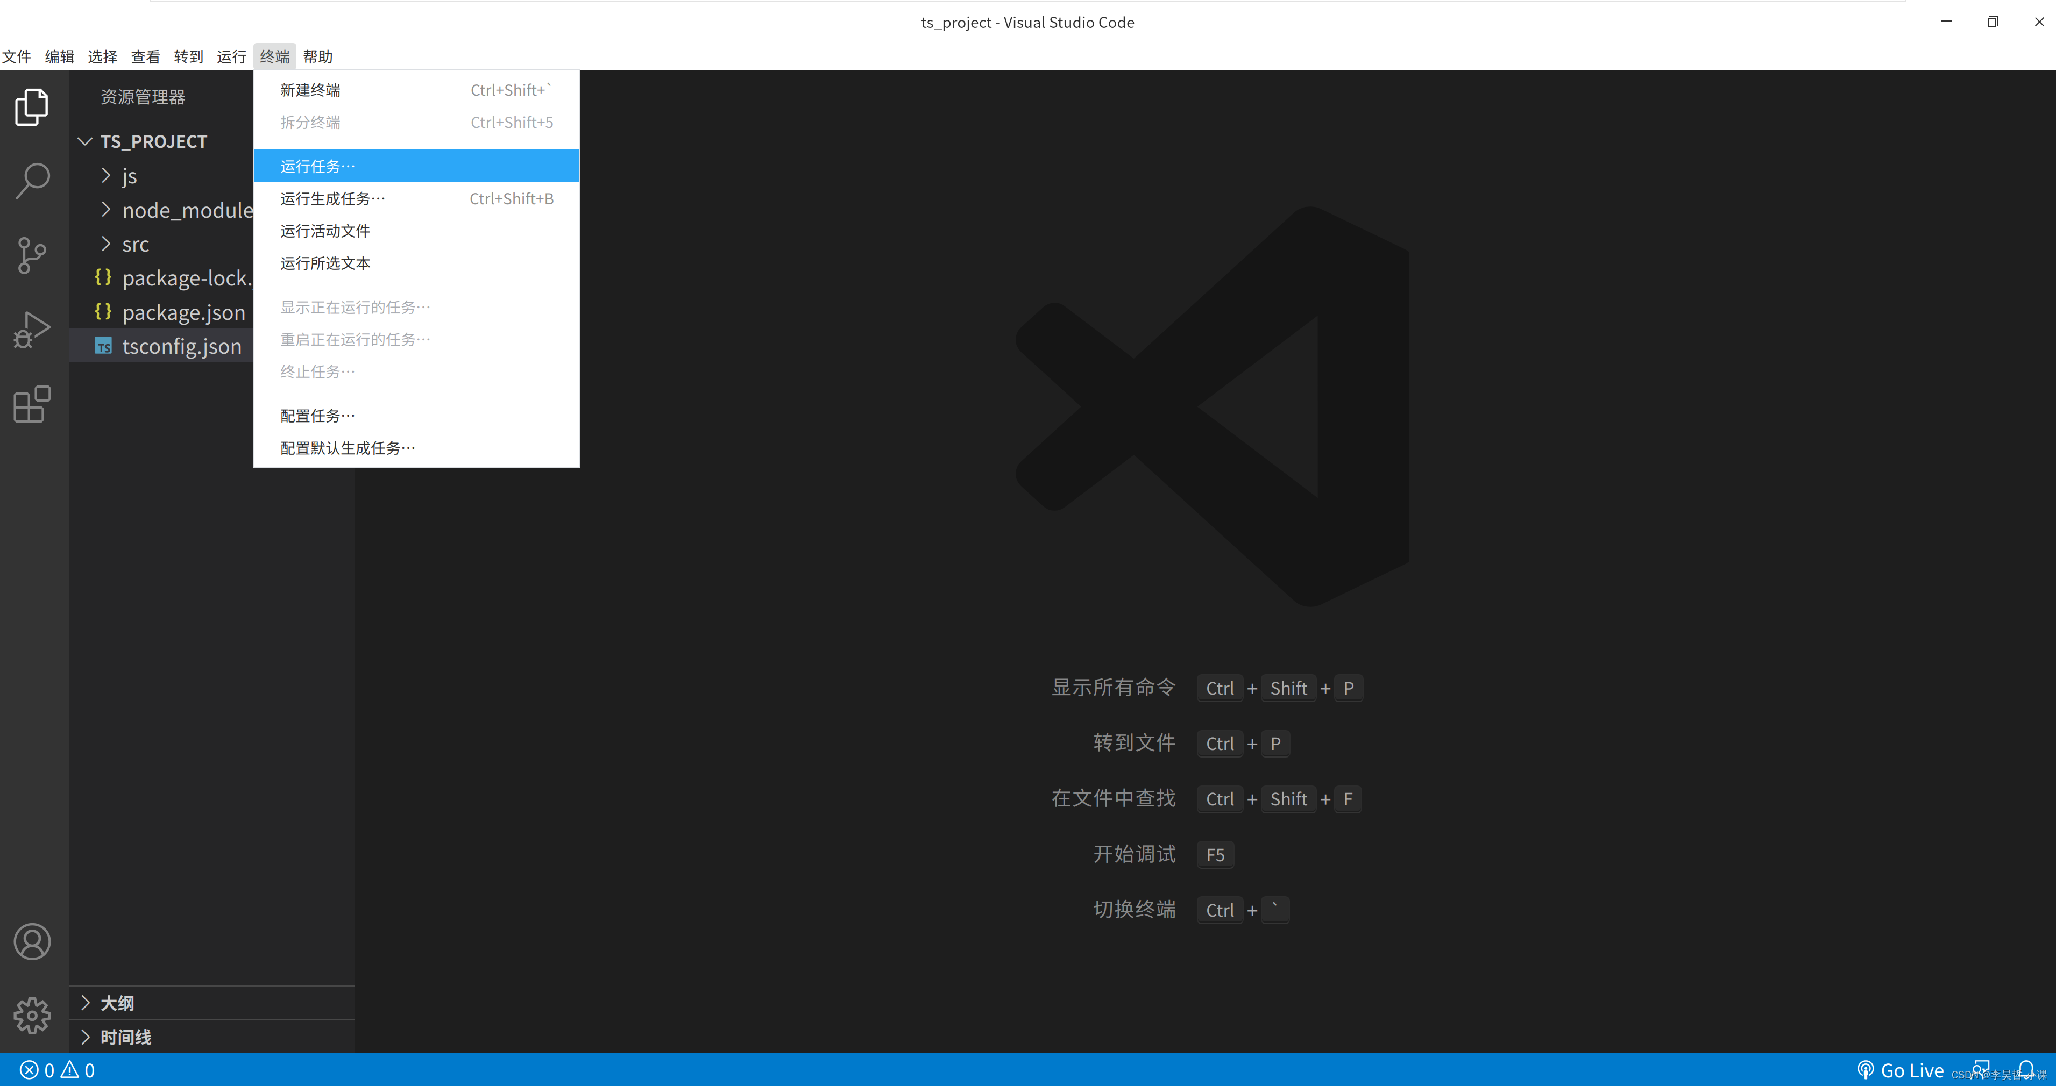This screenshot has height=1086, width=2056.
Task: Open the 选择 menu
Action: [x=103, y=56]
